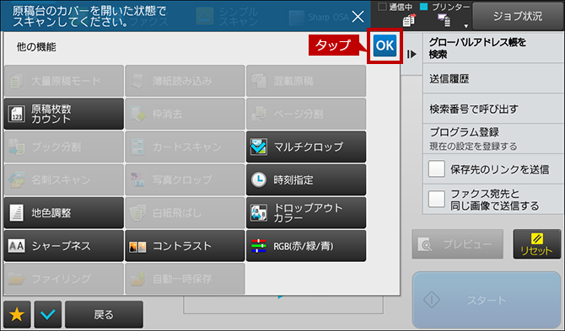The height and width of the screenshot is (331, 565).
Task: Tap the greyed 白紙飛ばし button
Action: tap(185, 212)
